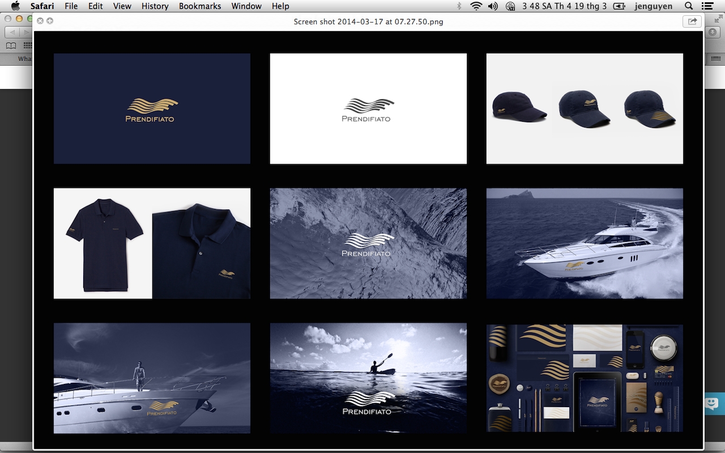Open the View menu
Viewport: 725px width, 453px height.
(122, 6)
